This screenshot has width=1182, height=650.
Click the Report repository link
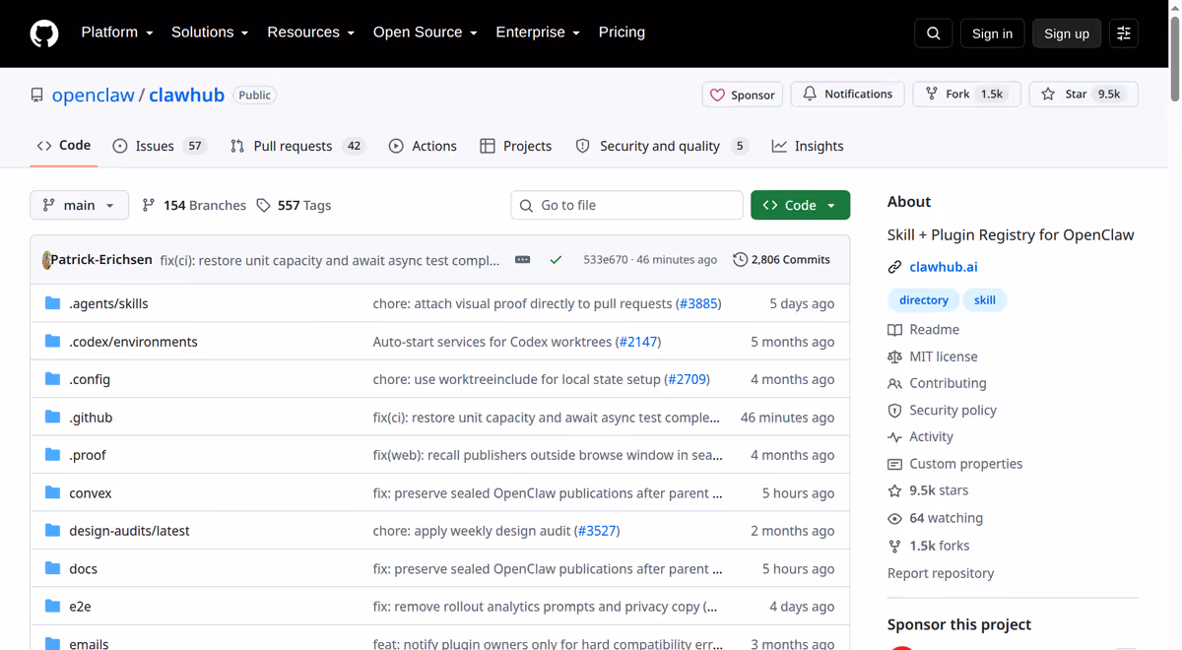click(941, 573)
